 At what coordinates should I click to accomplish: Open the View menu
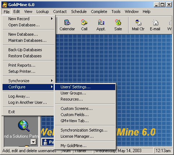(28, 12)
